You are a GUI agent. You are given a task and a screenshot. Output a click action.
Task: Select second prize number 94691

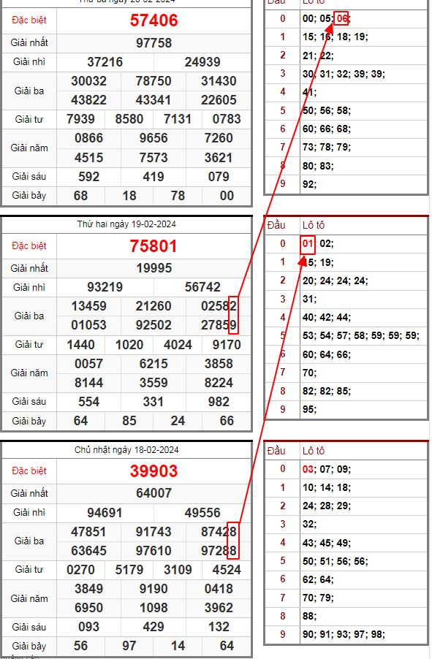coord(105,513)
